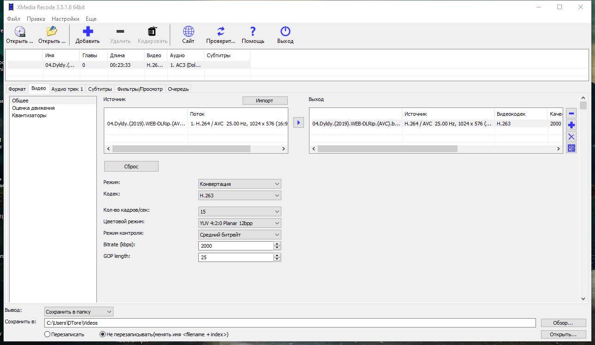
Task: Click XMedia Recode title bar app icon
Action: coord(11,7)
